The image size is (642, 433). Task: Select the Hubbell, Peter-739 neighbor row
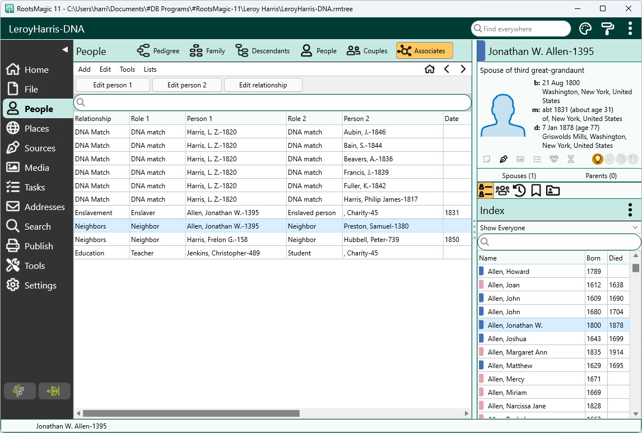(273, 239)
